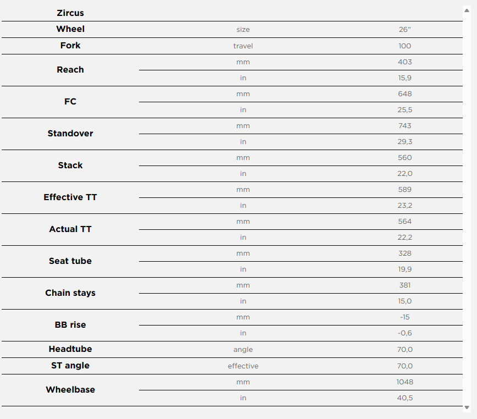The height and width of the screenshot is (419, 477).
Task: Click the Effective TT label
Action: click(70, 197)
